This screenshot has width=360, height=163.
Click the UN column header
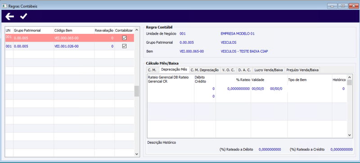coord(9,30)
